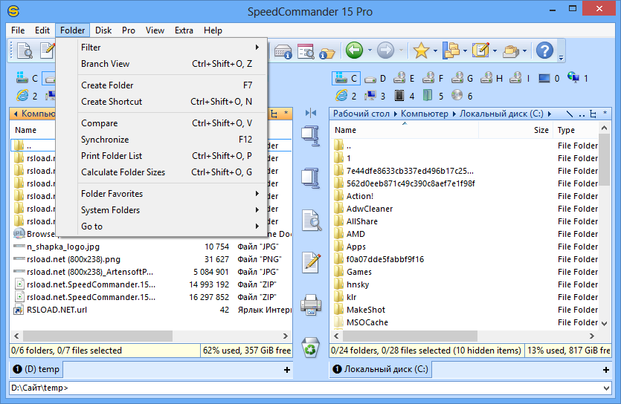Image resolution: width=621 pixels, height=404 pixels.
Task: Click the notepad with pencil toolbar icon
Action: [480, 50]
